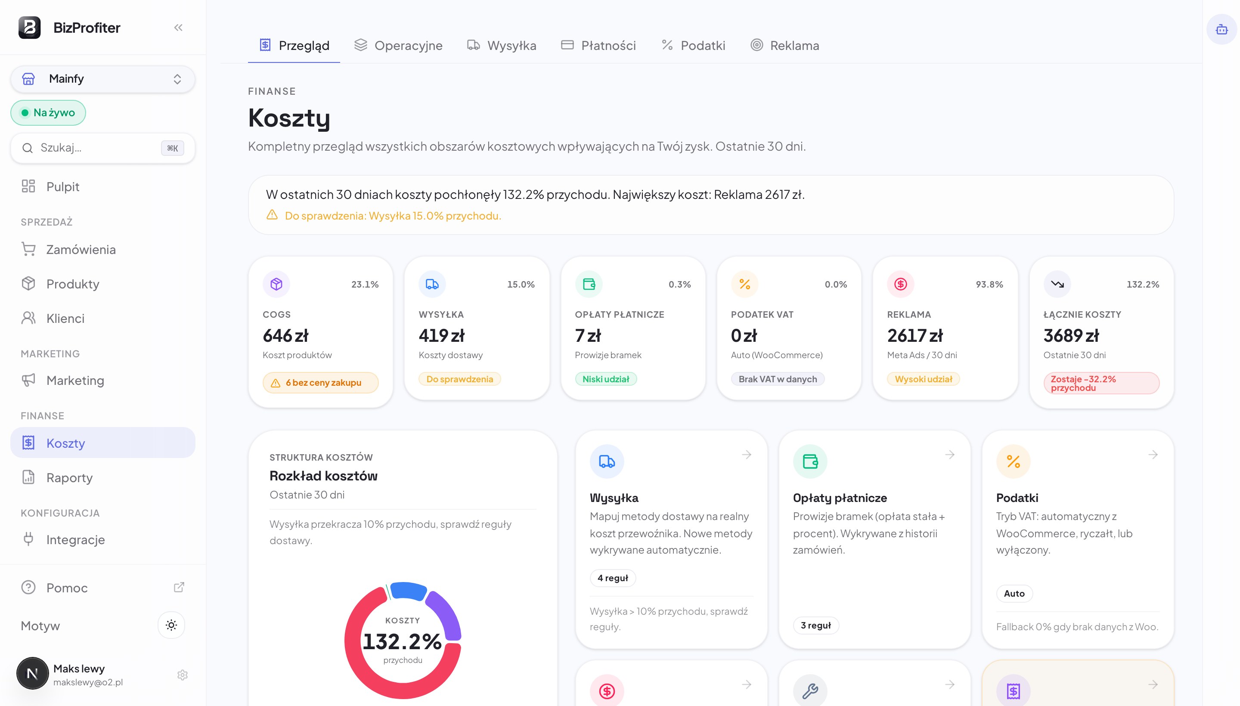Image resolution: width=1240 pixels, height=706 pixels.
Task: Select the Reklama tab
Action: tap(785, 46)
